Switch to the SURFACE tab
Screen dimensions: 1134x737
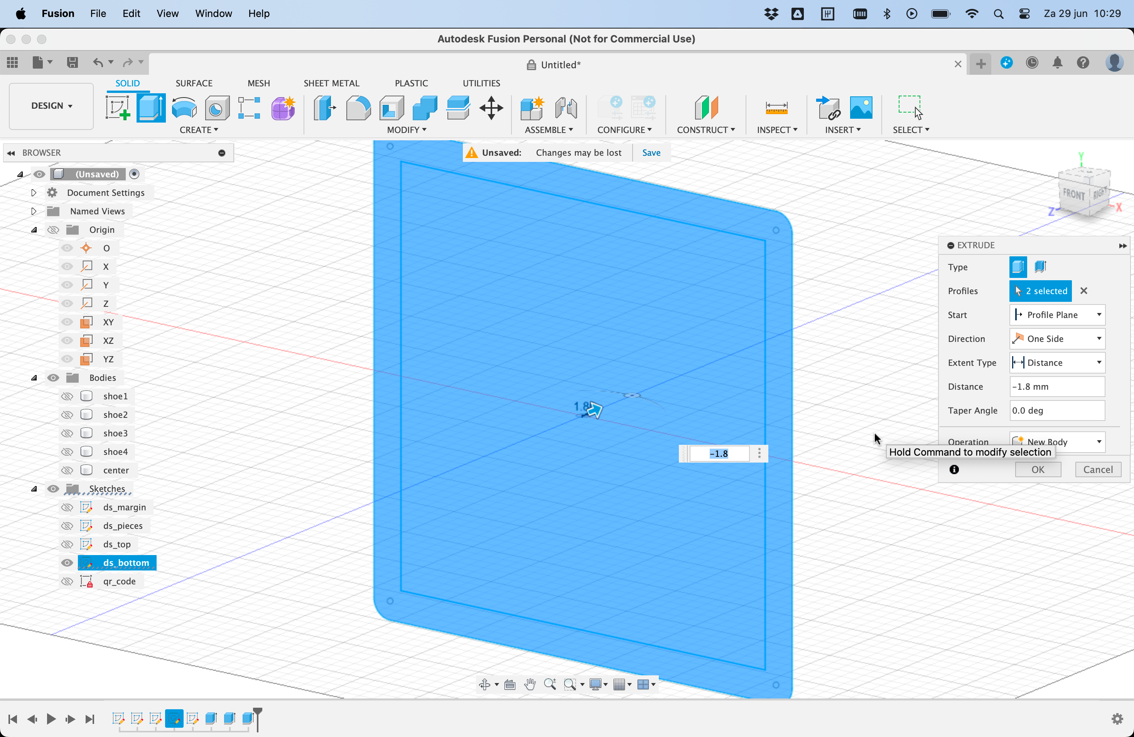coord(194,83)
